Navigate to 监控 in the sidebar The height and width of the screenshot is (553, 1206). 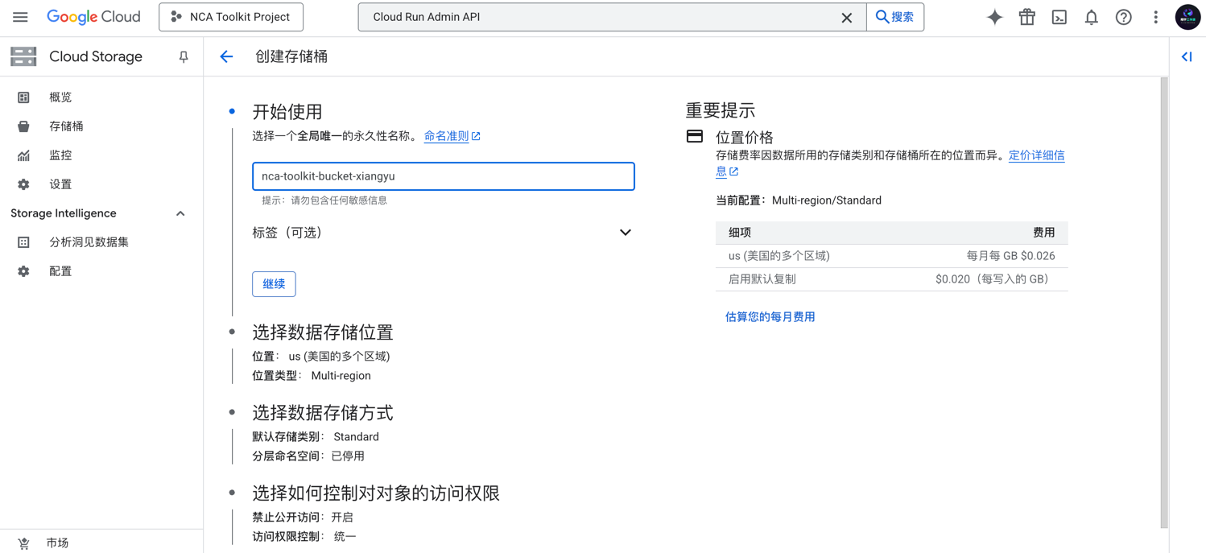point(60,155)
